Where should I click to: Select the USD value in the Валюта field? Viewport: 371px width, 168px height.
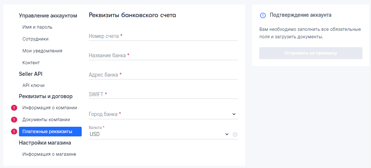pyautogui.click(x=95, y=134)
